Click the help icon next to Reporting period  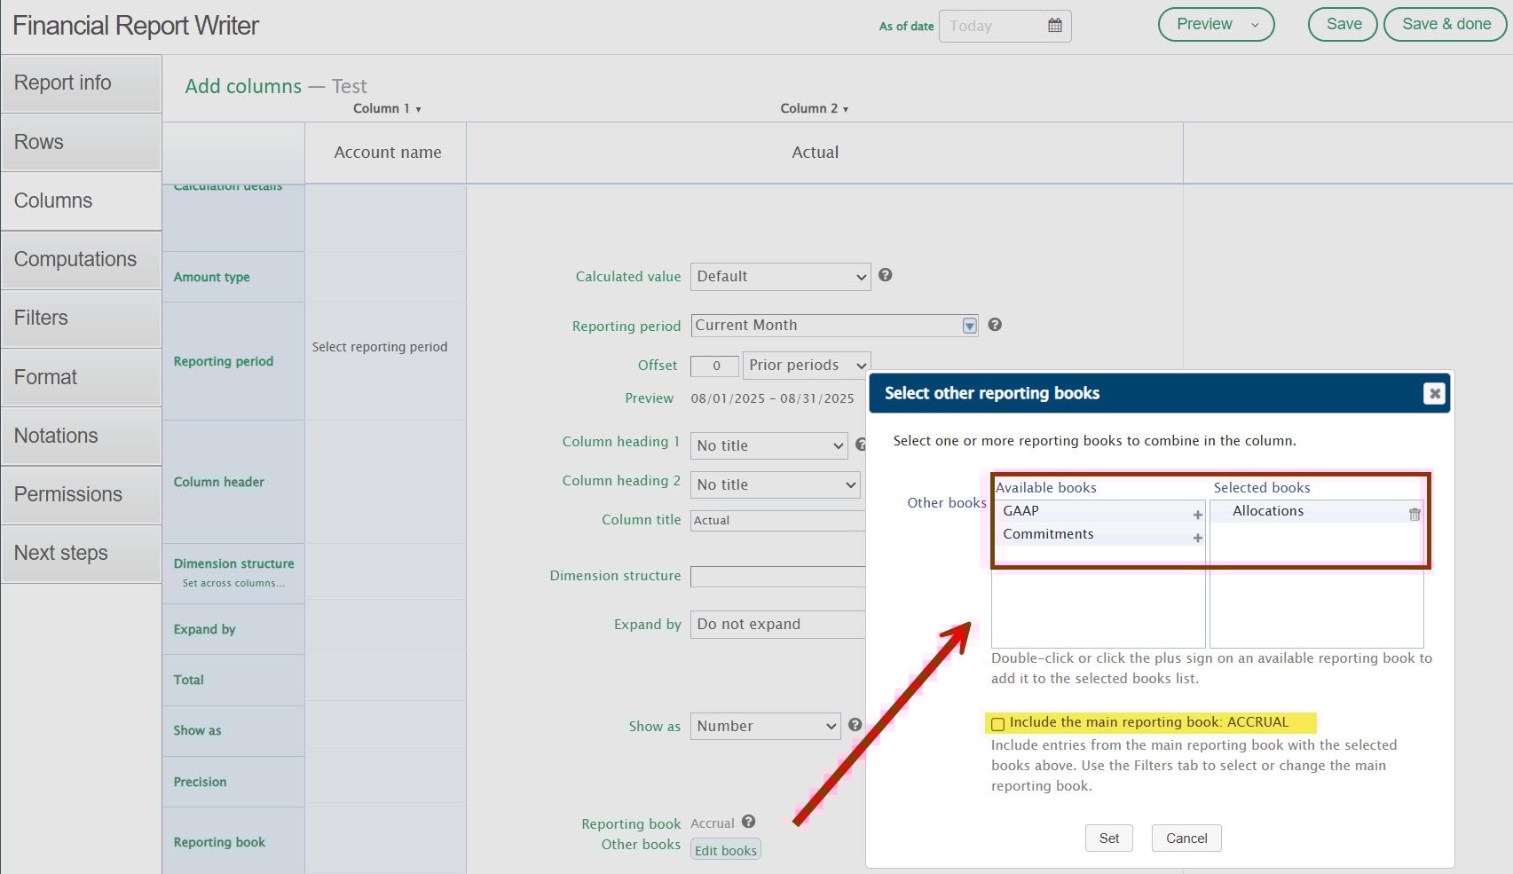click(995, 325)
